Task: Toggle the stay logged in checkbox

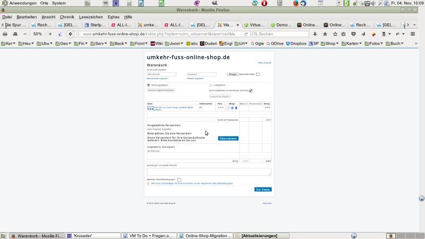Action: pos(258,74)
